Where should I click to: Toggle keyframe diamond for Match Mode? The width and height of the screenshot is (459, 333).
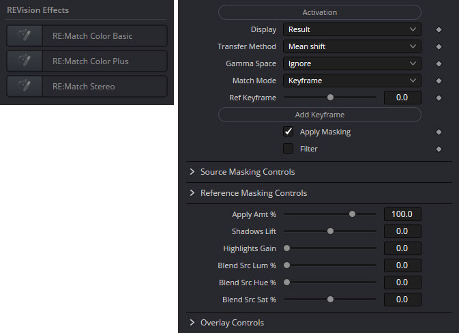[439, 81]
